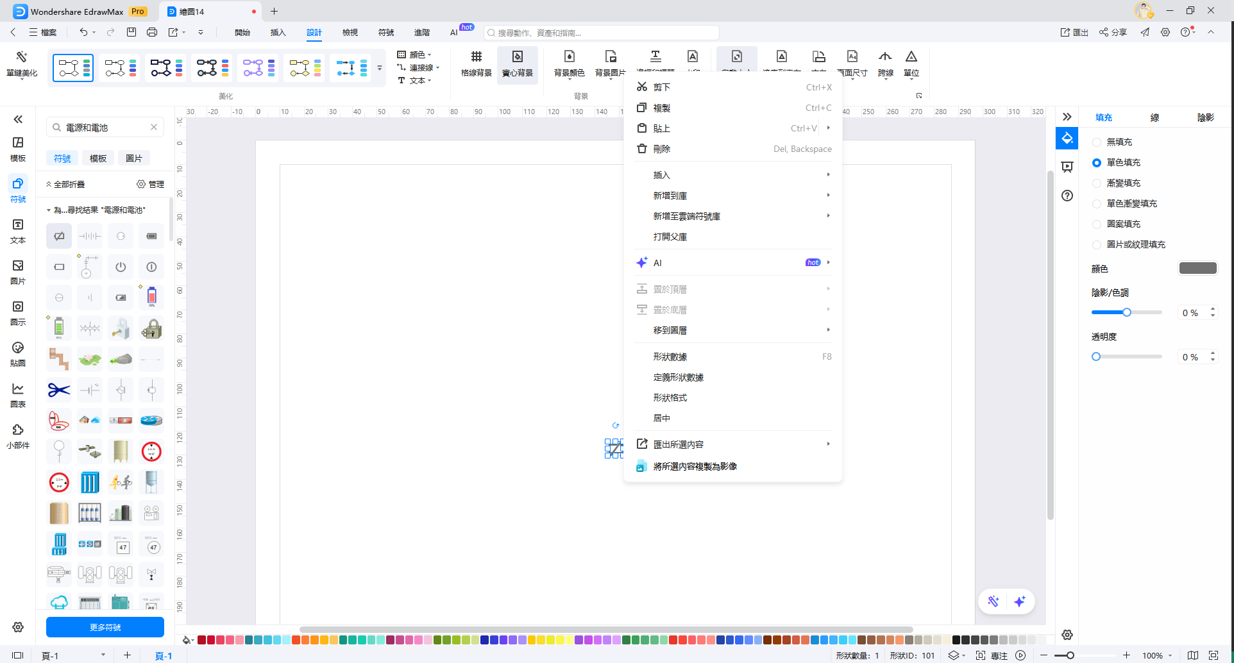Click the scissors symbol in the library

click(x=59, y=390)
